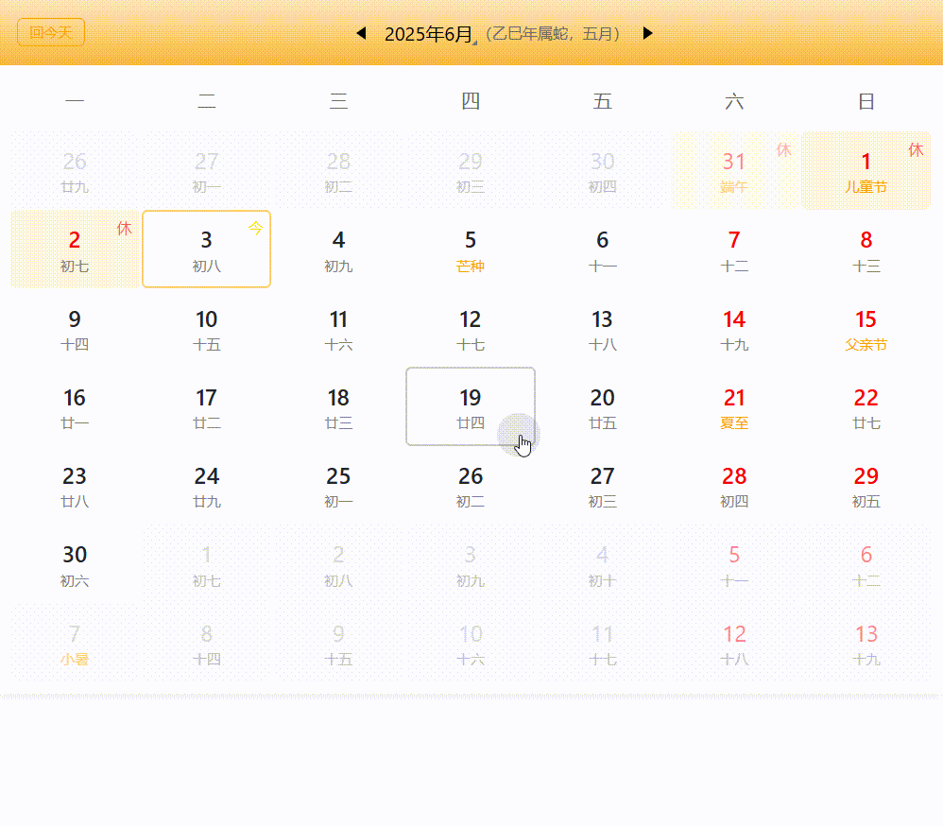Select highlighted June 19 廿四 cell
This screenshot has height=826, width=943.
pos(471,406)
